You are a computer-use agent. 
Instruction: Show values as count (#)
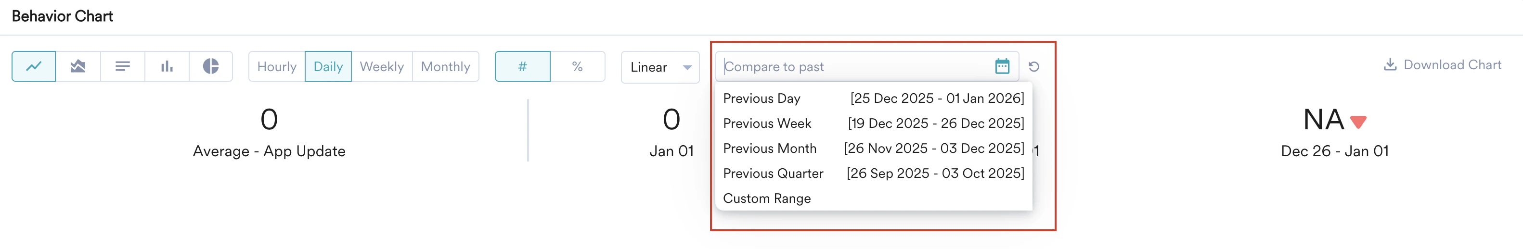pyautogui.click(x=522, y=67)
